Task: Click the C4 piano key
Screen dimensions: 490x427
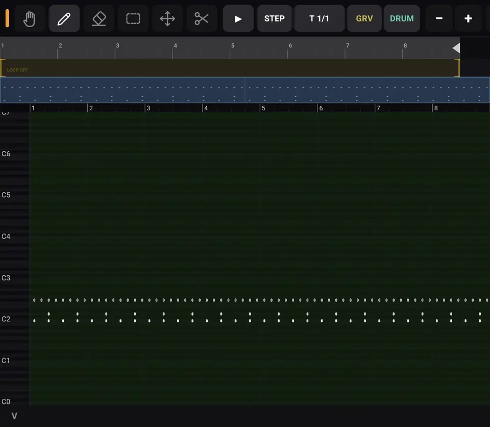Action: 14,236
